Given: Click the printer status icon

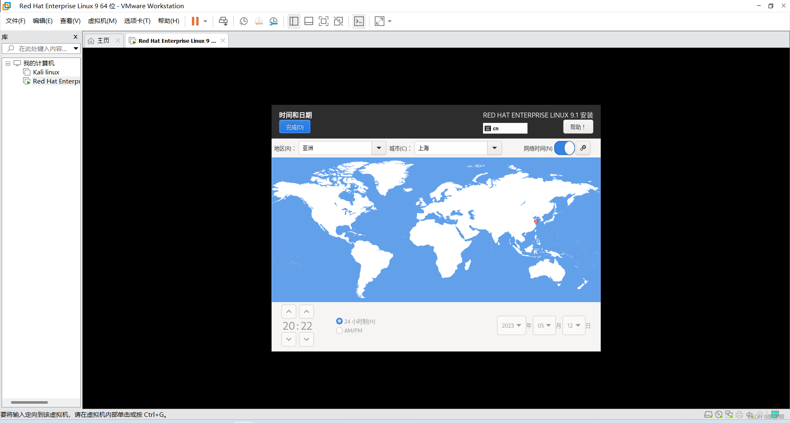Looking at the screenshot, I should [739, 415].
